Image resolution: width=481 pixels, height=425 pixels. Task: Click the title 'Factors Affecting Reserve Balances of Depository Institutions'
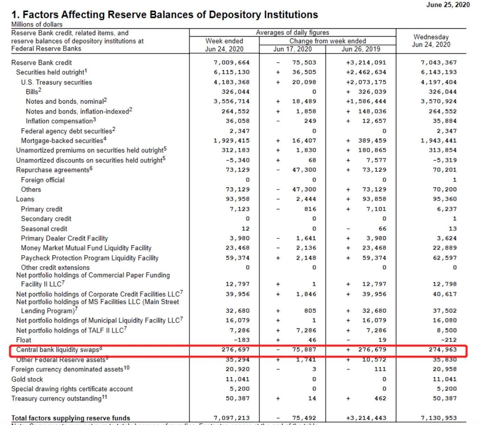tap(170, 15)
